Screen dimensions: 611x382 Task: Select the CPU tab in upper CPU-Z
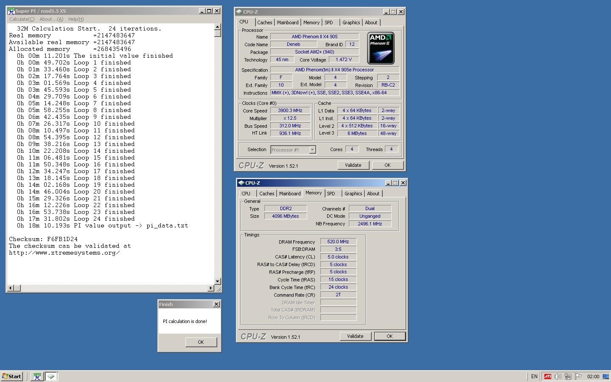(244, 22)
